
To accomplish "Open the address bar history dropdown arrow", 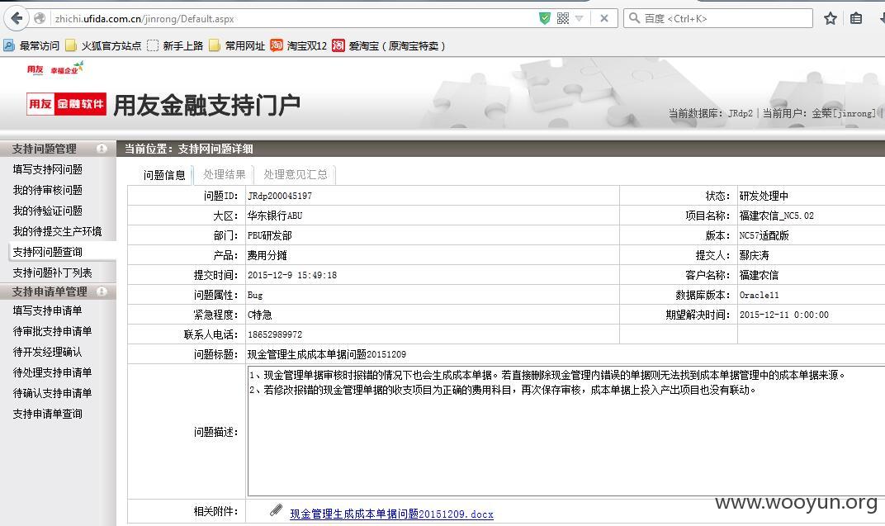I will [579, 19].
